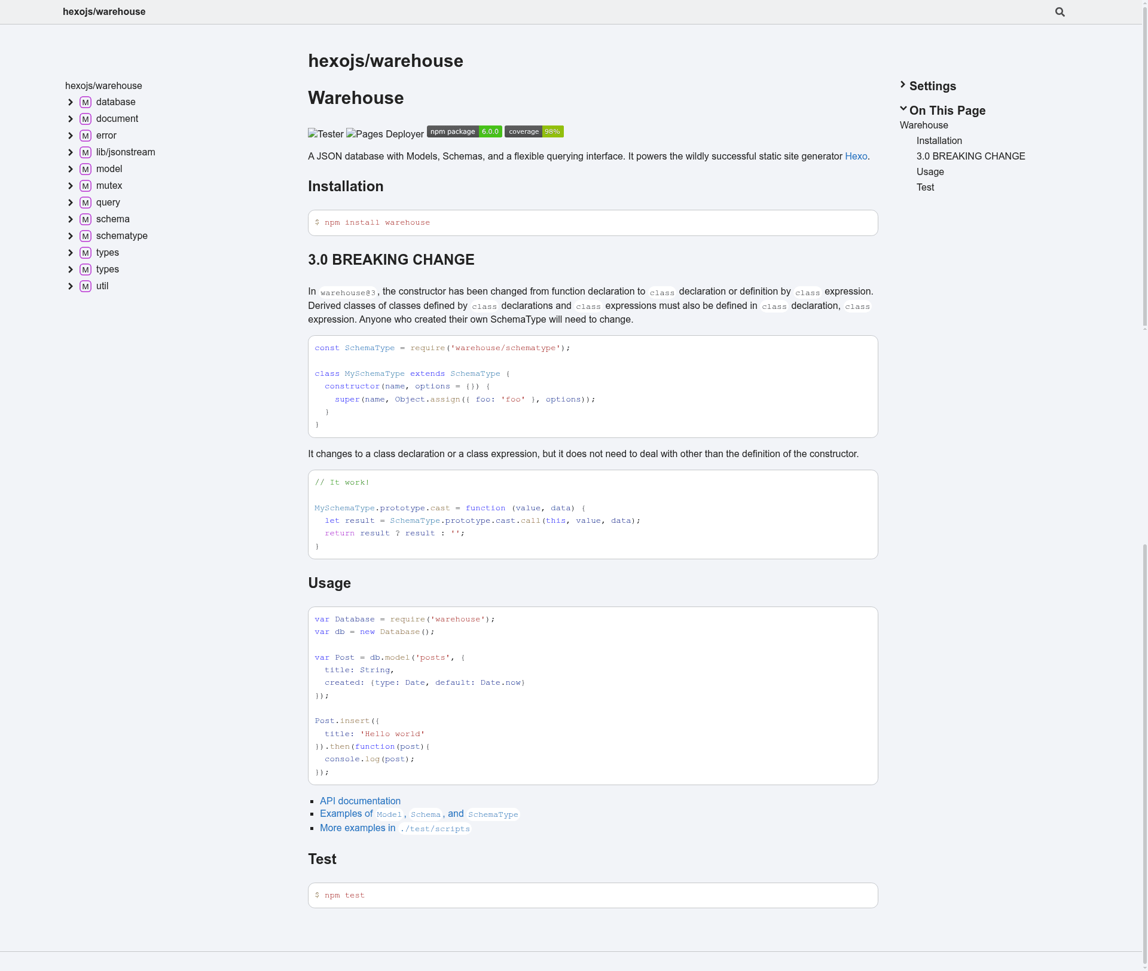Click the npm package 6.0.0 badge
The image size is (1148, 971).
tap(465, 131)
